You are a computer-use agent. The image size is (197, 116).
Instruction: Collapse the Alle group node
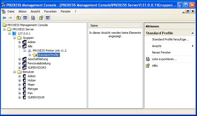click(19, 47)
